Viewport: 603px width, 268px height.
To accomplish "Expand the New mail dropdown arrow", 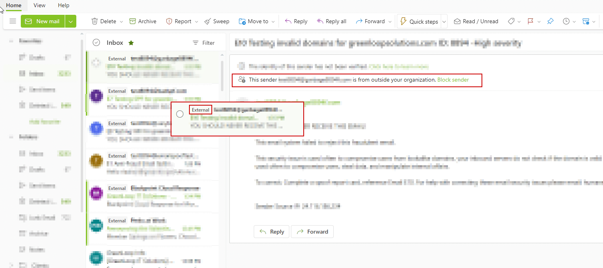I will 71,21.
